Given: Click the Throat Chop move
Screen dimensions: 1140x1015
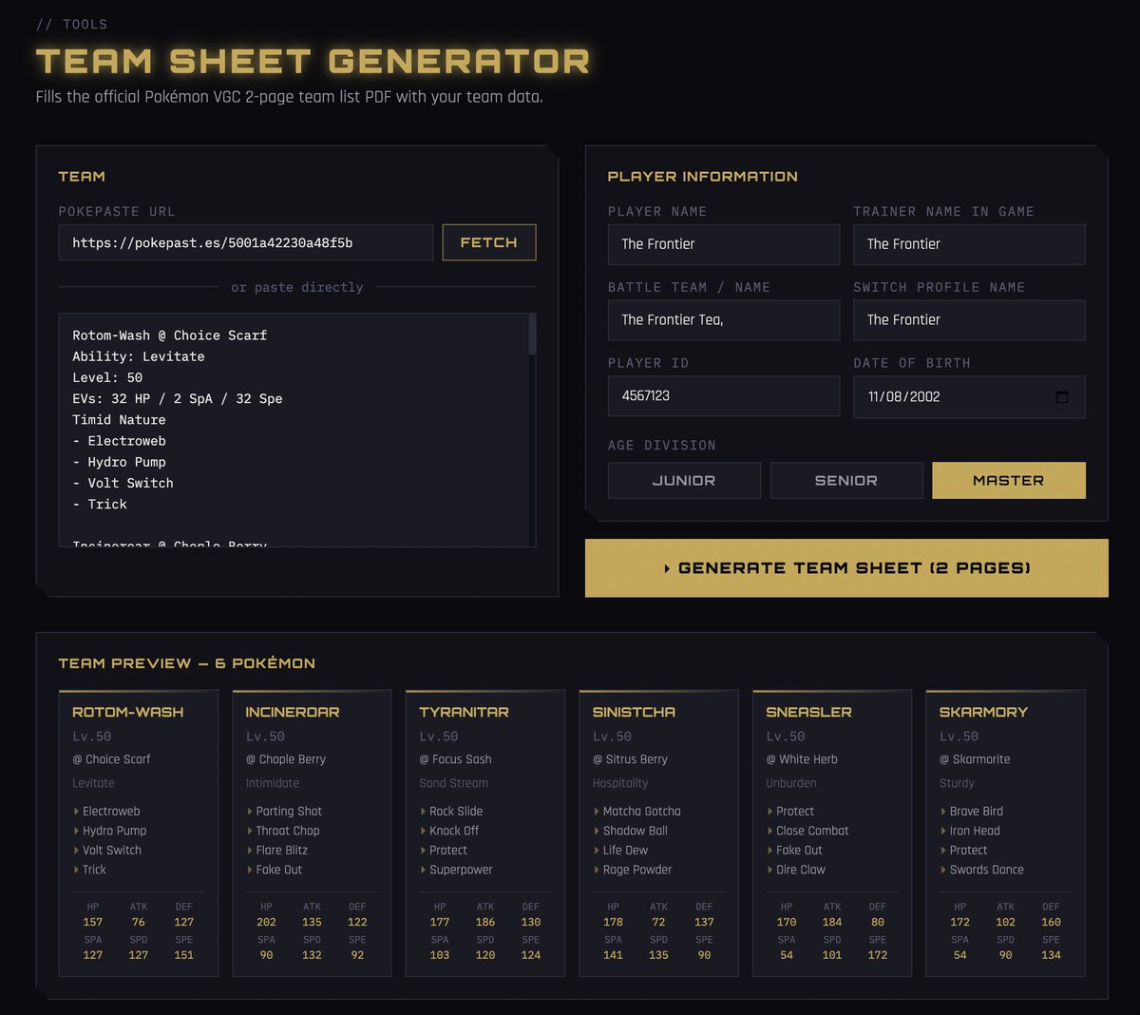Looking at the screenshot, I should (x=288, y=831).
